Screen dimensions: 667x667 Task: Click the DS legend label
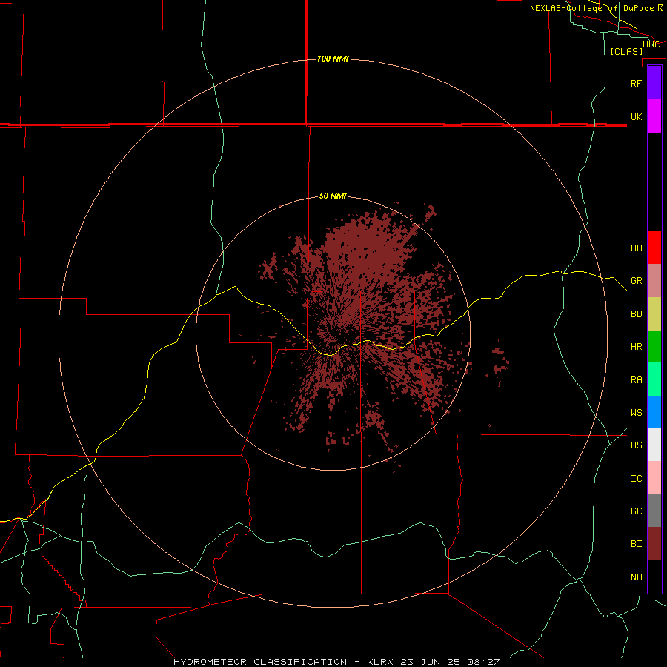tap(637, 445)
